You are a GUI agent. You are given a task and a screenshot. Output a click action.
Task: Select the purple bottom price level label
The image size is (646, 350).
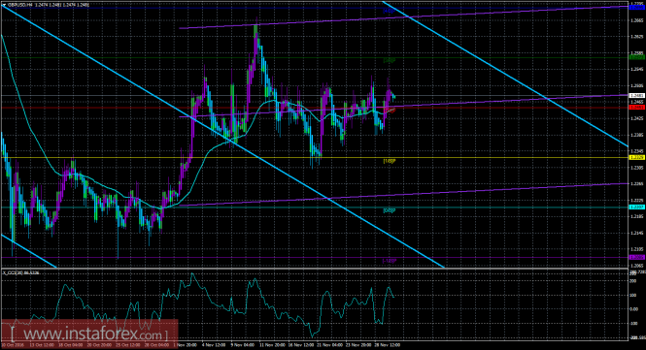637,257
